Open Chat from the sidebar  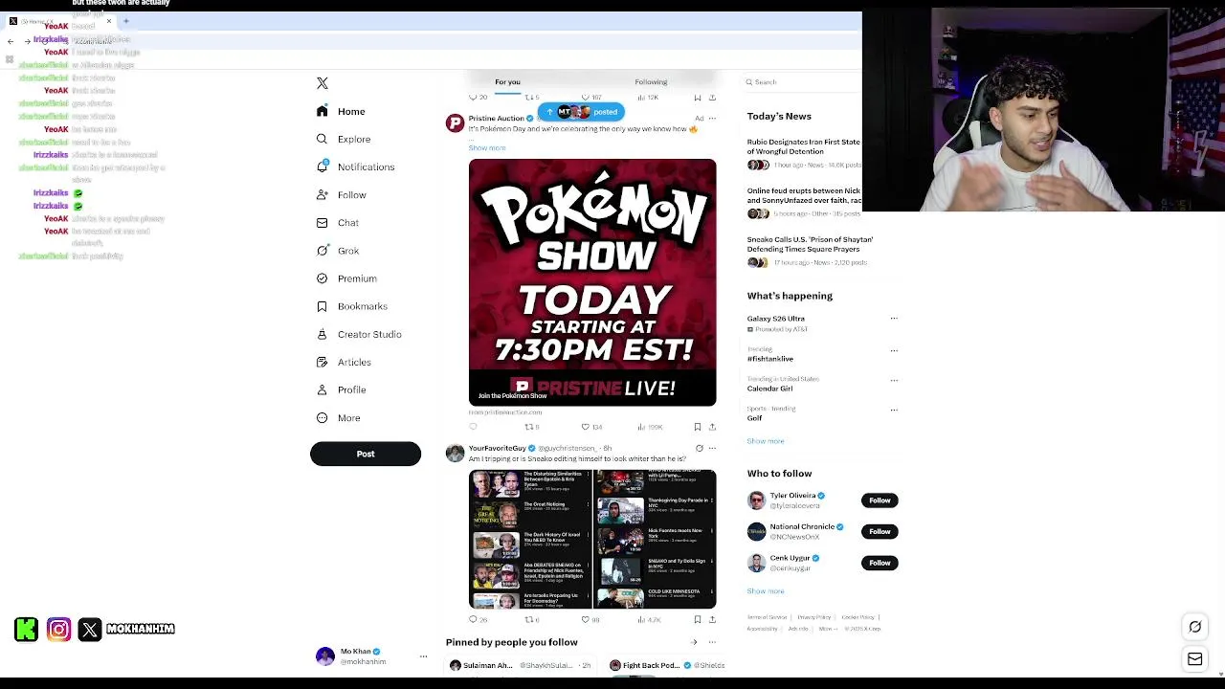tap(338, 223)
